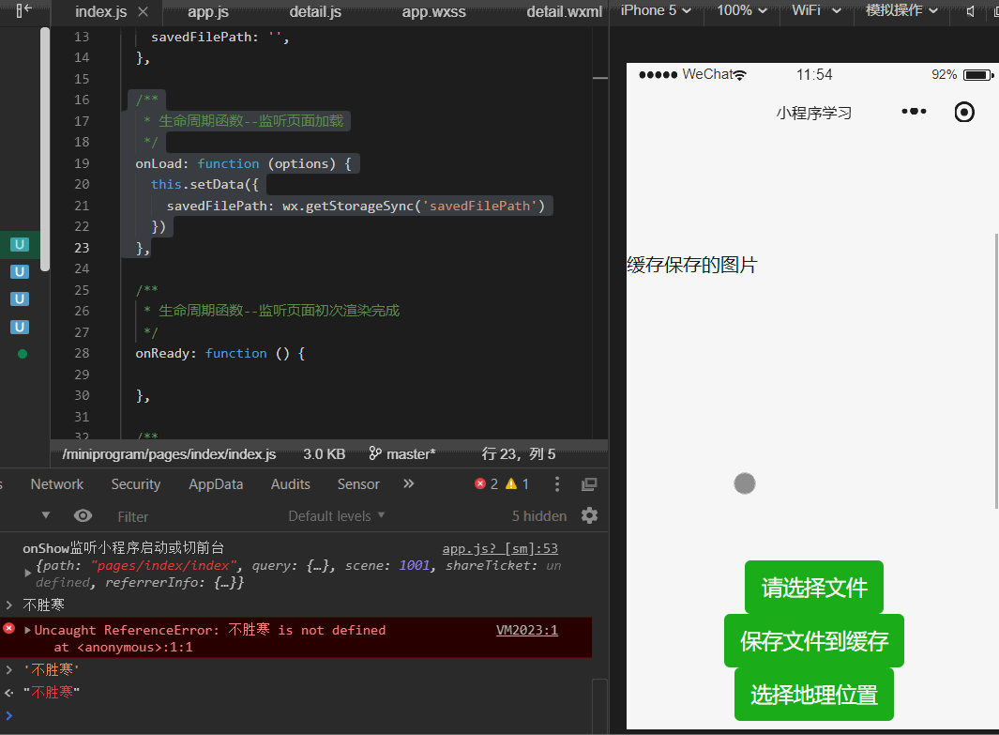Collapse the editor file sidebar icon

click(x=23, y=10)
